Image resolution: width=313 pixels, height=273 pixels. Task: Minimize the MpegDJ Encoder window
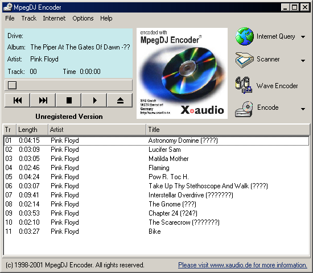tap(285, 7)
